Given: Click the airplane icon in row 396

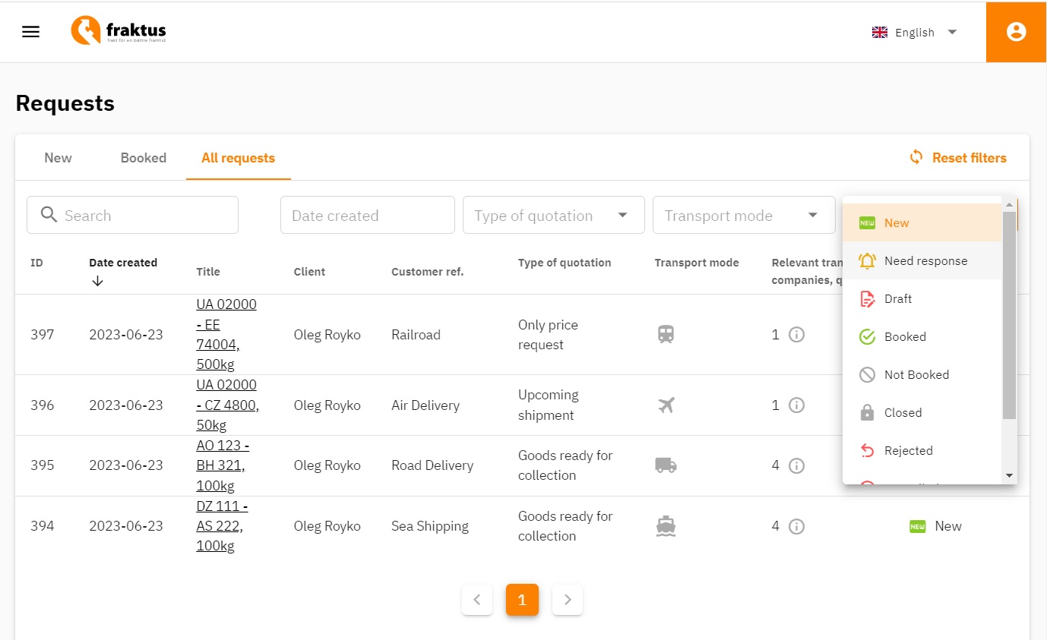Looking at the screenshot, I should [666, 405].
